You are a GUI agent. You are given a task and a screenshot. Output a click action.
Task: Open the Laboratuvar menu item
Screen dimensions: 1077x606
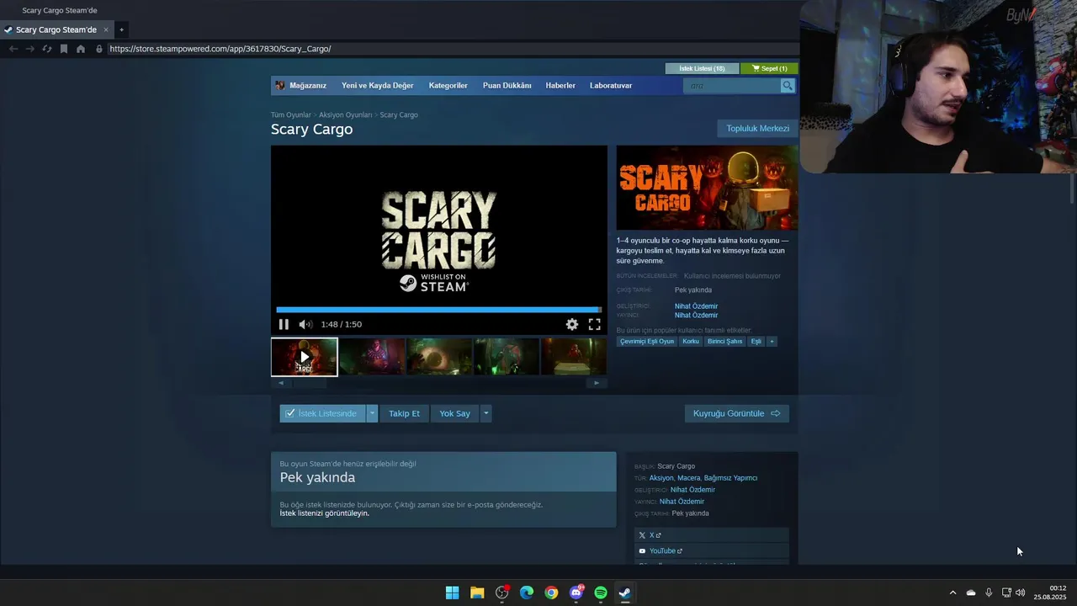pyautogui.click(x=611, y=85)
